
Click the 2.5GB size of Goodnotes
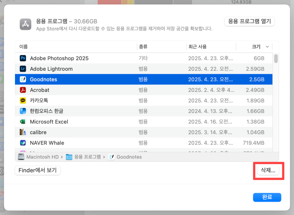tap(257, 79)
